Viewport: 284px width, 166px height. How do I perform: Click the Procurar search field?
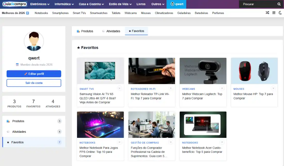click(x=259, y=4)
